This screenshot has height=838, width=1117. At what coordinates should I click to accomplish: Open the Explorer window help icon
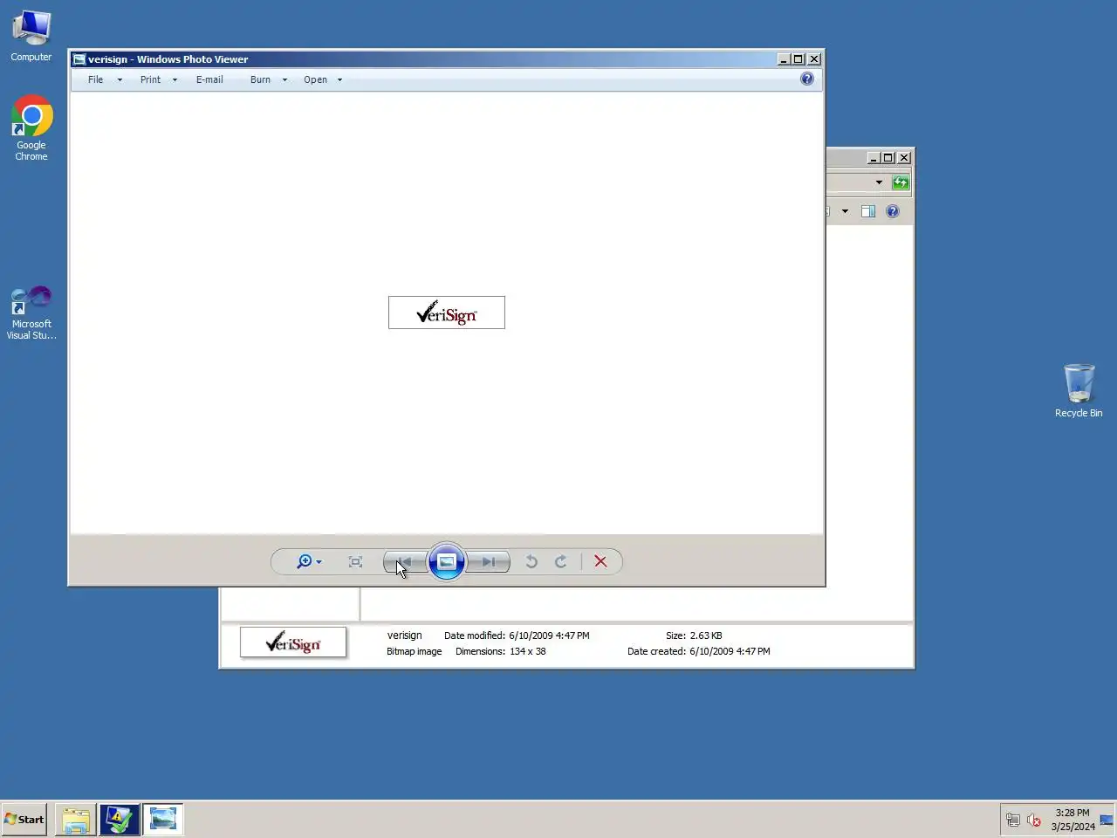coord(893,211)
